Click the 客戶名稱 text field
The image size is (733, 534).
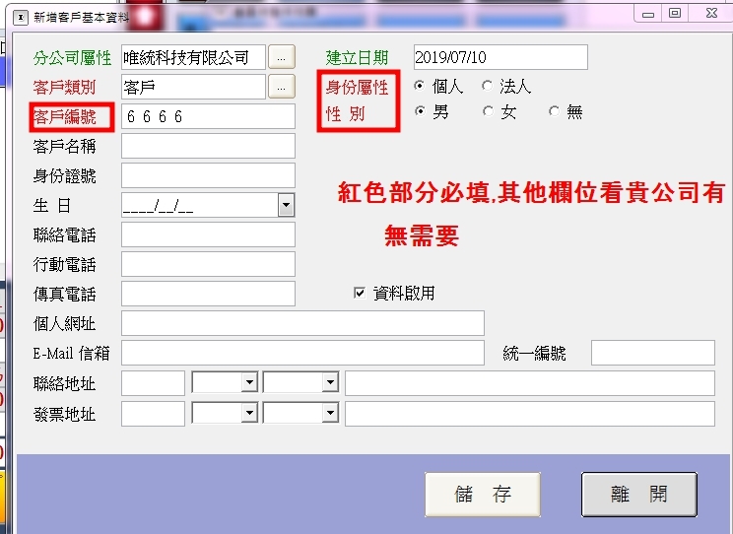coord(208,146)
